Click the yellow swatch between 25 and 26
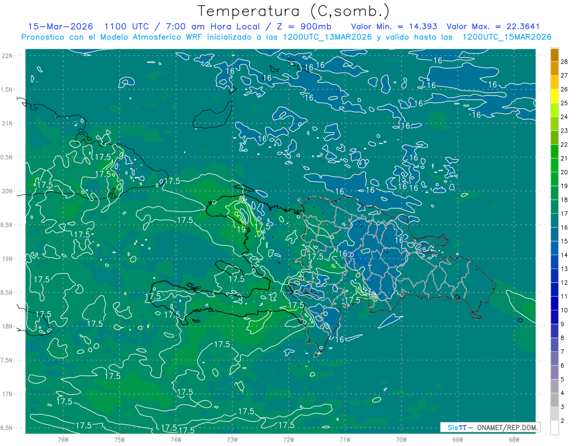The height and width of the screenshot is (446, 577). coord(554,96)
